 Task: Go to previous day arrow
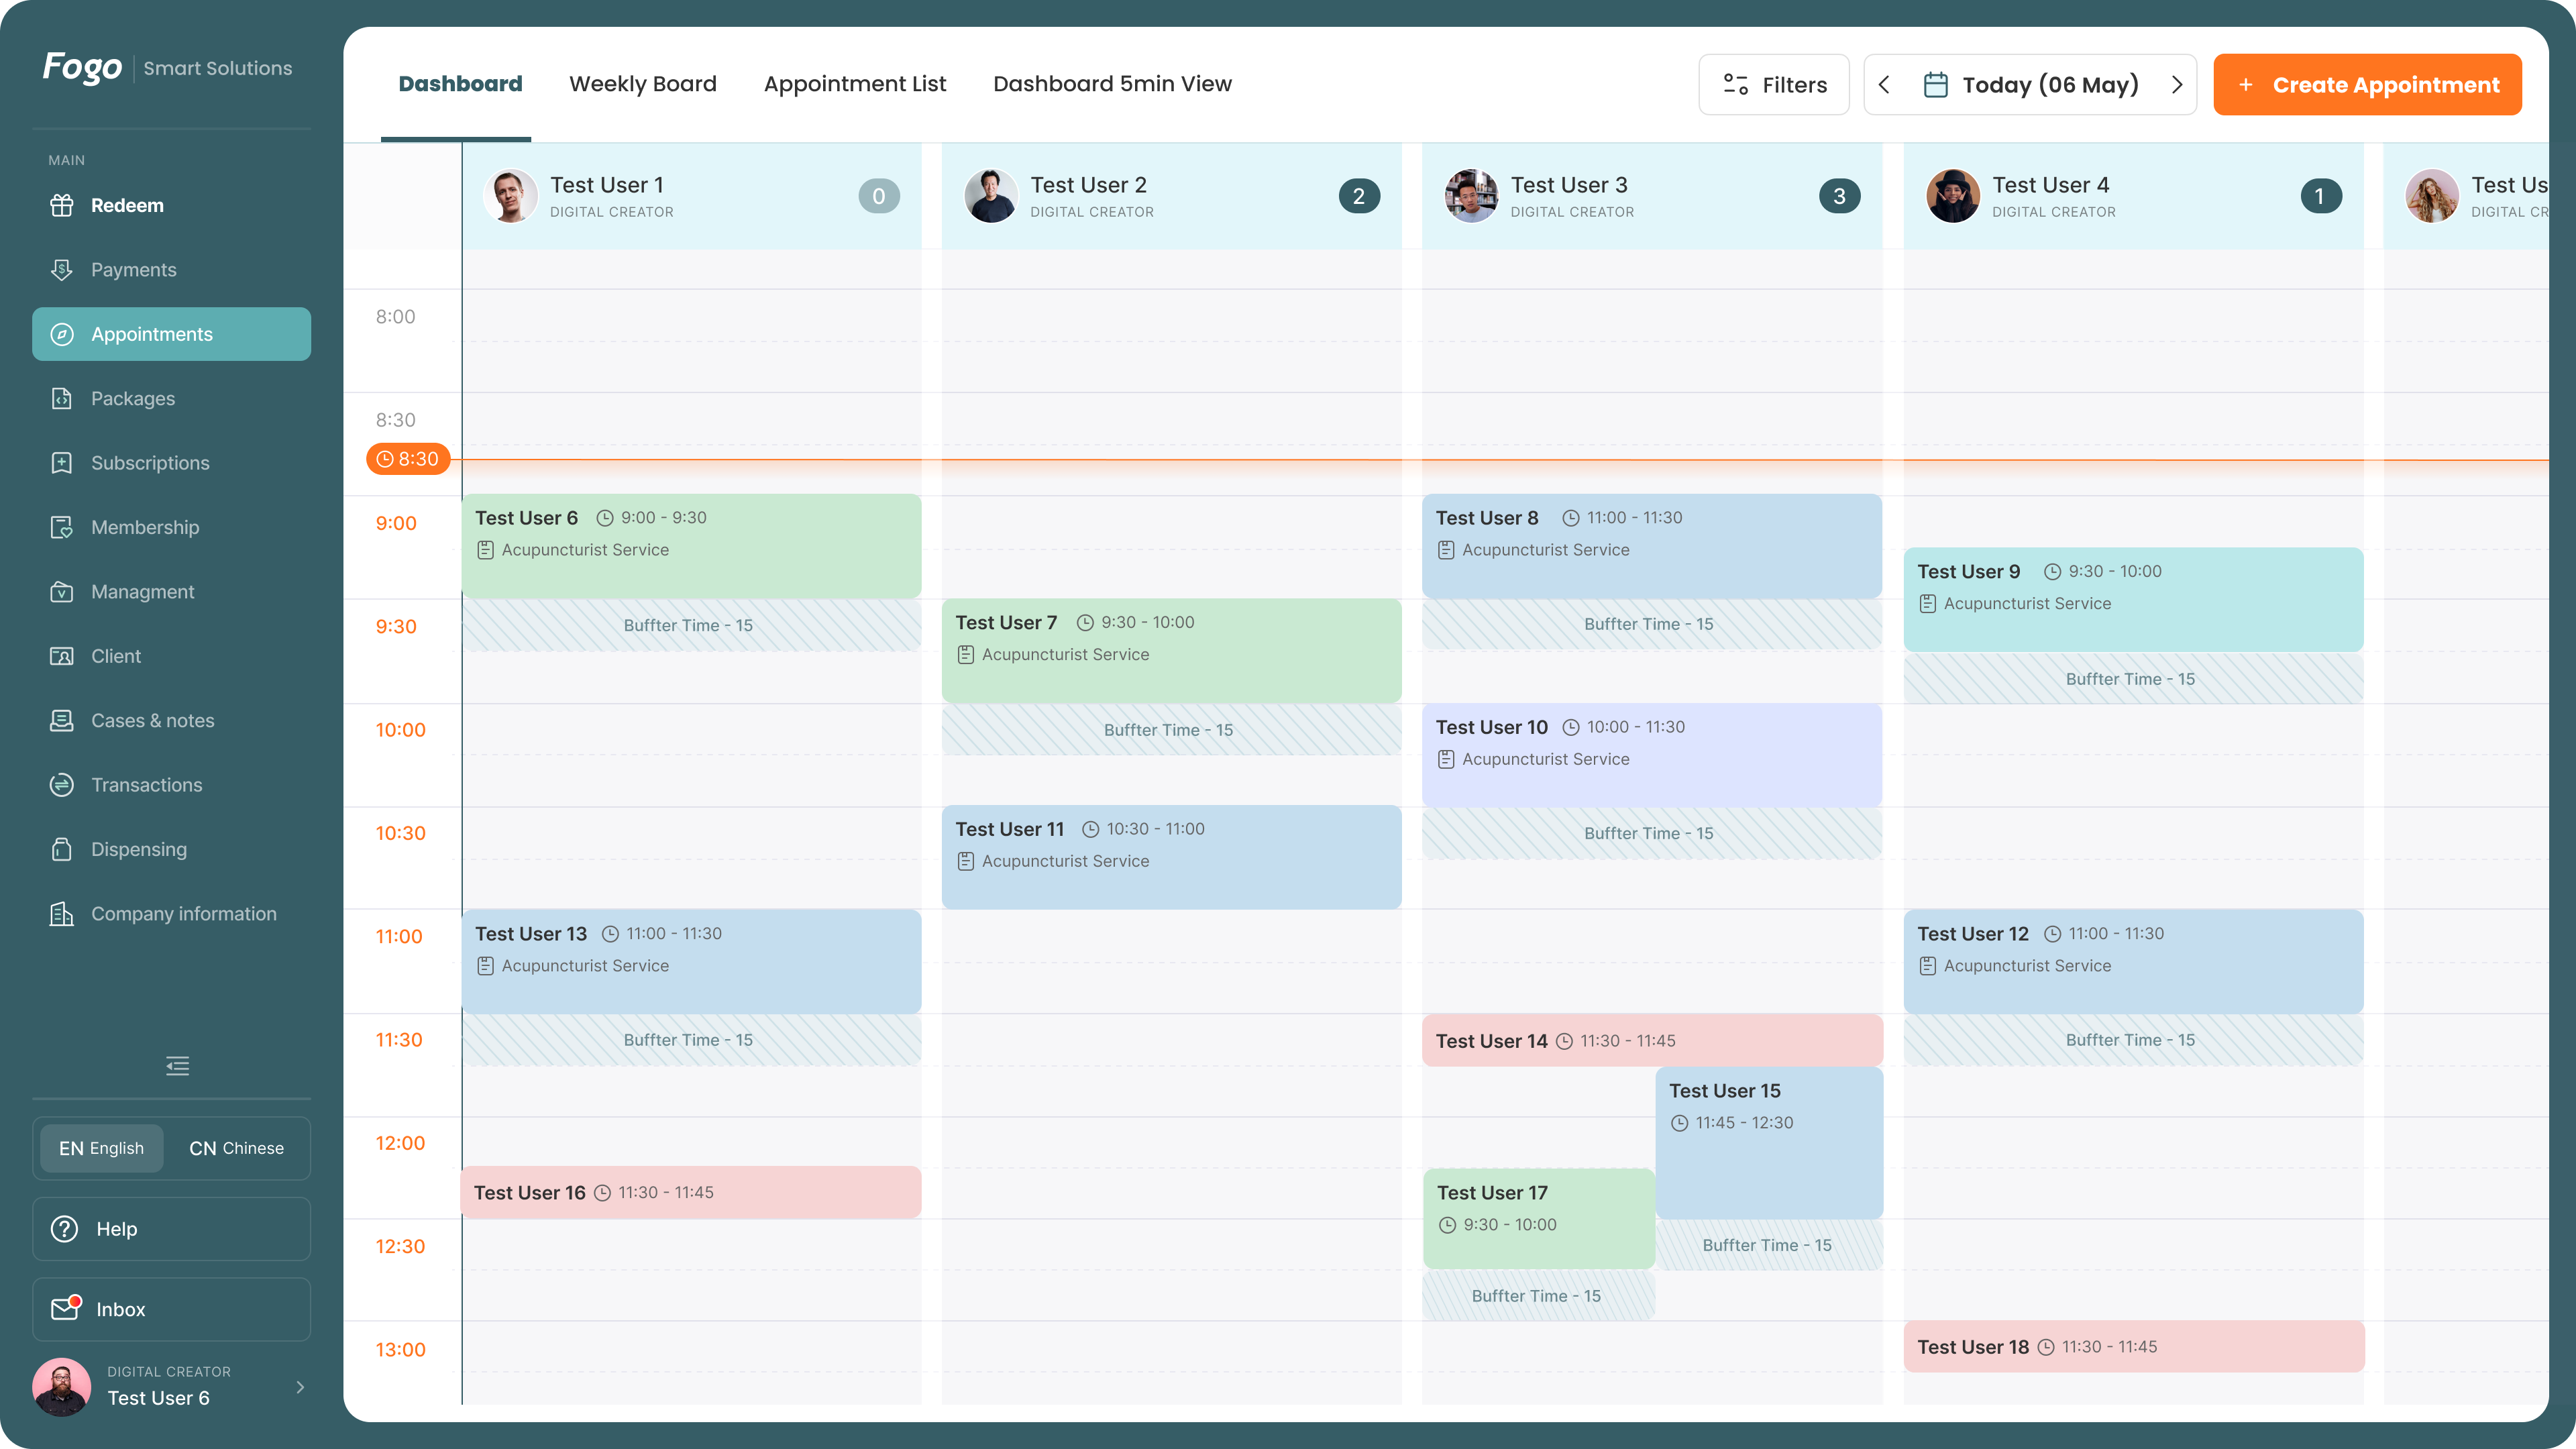[x=1885, y=85]
